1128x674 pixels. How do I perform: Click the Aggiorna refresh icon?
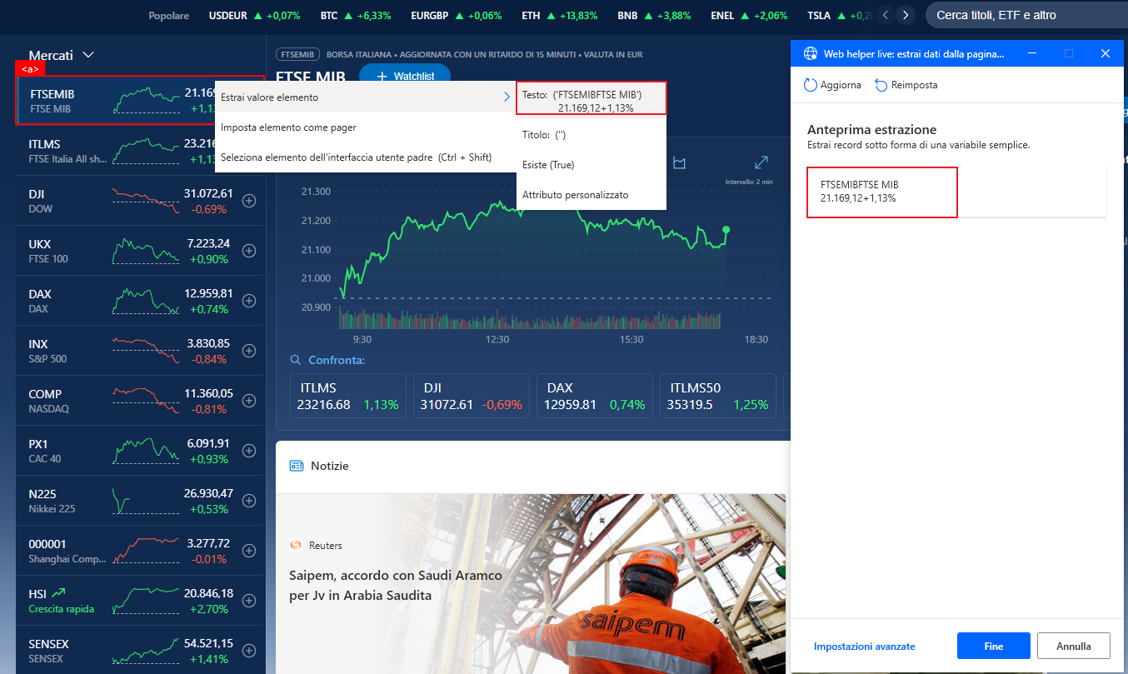coord(811,85)
